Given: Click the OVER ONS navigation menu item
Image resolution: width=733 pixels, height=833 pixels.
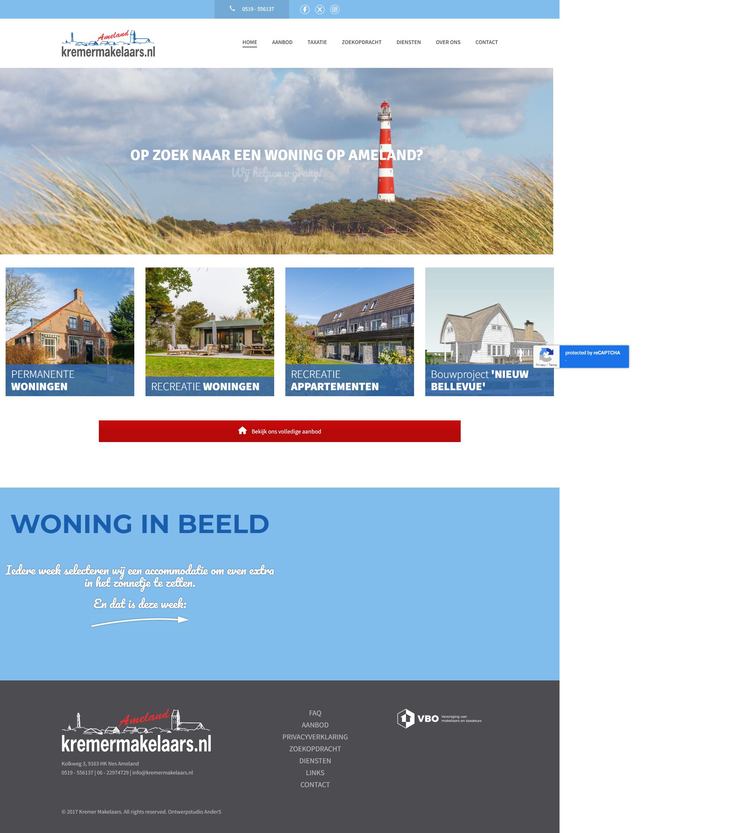Looking at the screenshot, I should click(x=449, y=42).
